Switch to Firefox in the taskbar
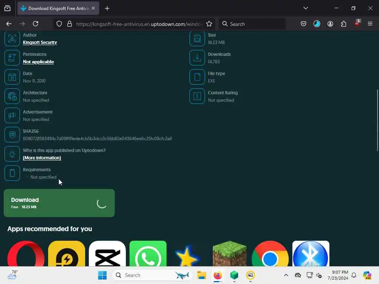The width and height of the screenshot is (379, 284). [x=218, y=275]
